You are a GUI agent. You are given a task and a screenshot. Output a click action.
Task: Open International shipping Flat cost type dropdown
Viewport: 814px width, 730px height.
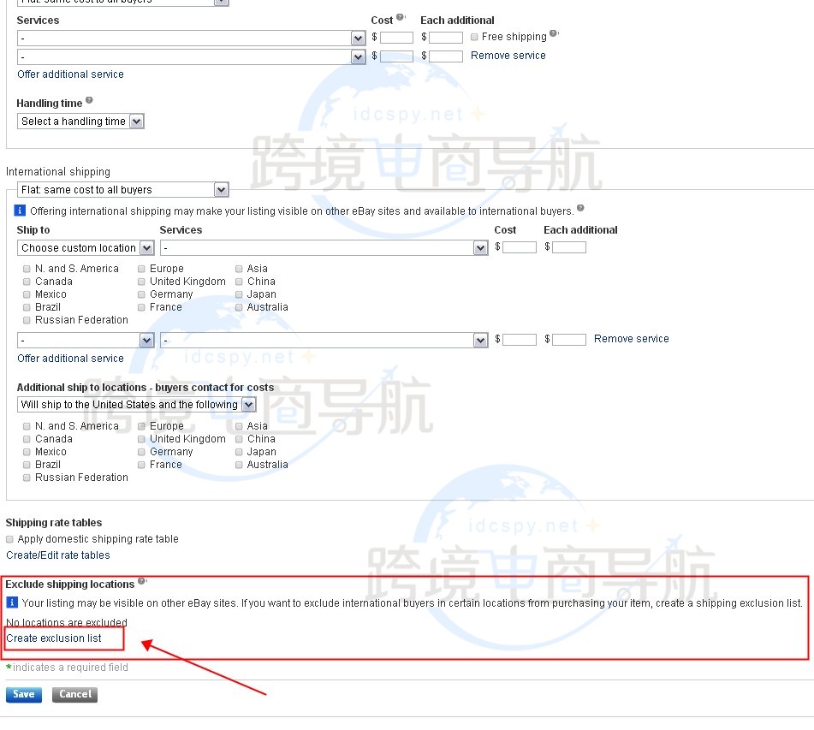pos(122,190)
